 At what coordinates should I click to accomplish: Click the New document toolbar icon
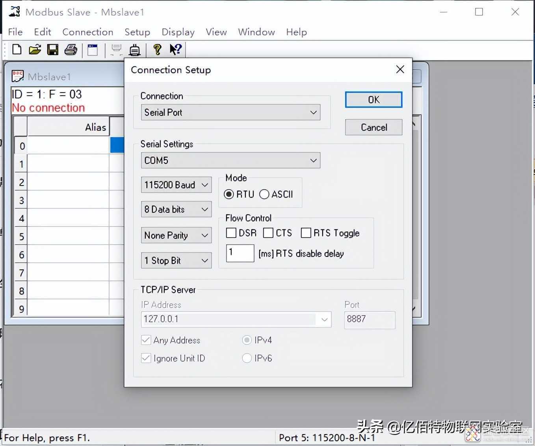(x=17, y=50)
